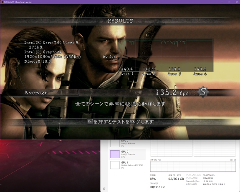The height and width of the screenshot is (192, 240).
Task: Click the を押すとテストを終了します prompt
Action: pyautogui.click(x=124, y=122)
